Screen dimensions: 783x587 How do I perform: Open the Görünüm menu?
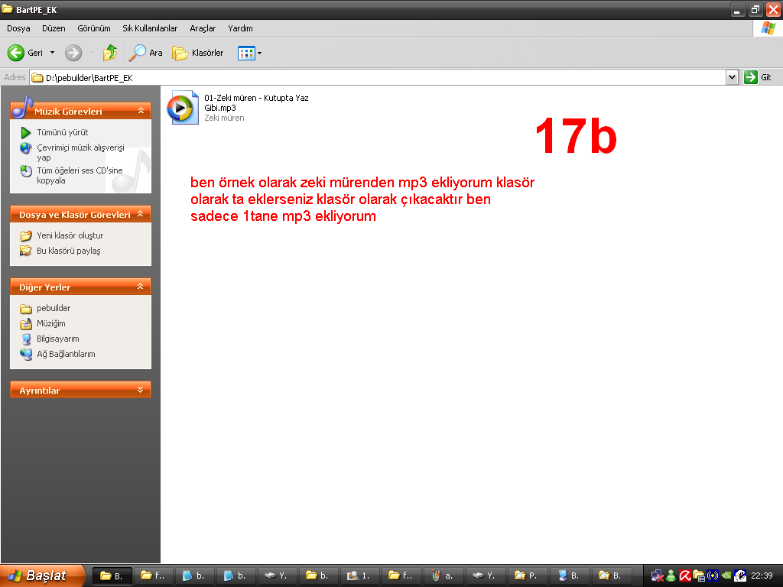coord(94,28)
